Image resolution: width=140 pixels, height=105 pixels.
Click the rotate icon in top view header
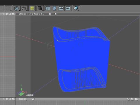point(7,14)
